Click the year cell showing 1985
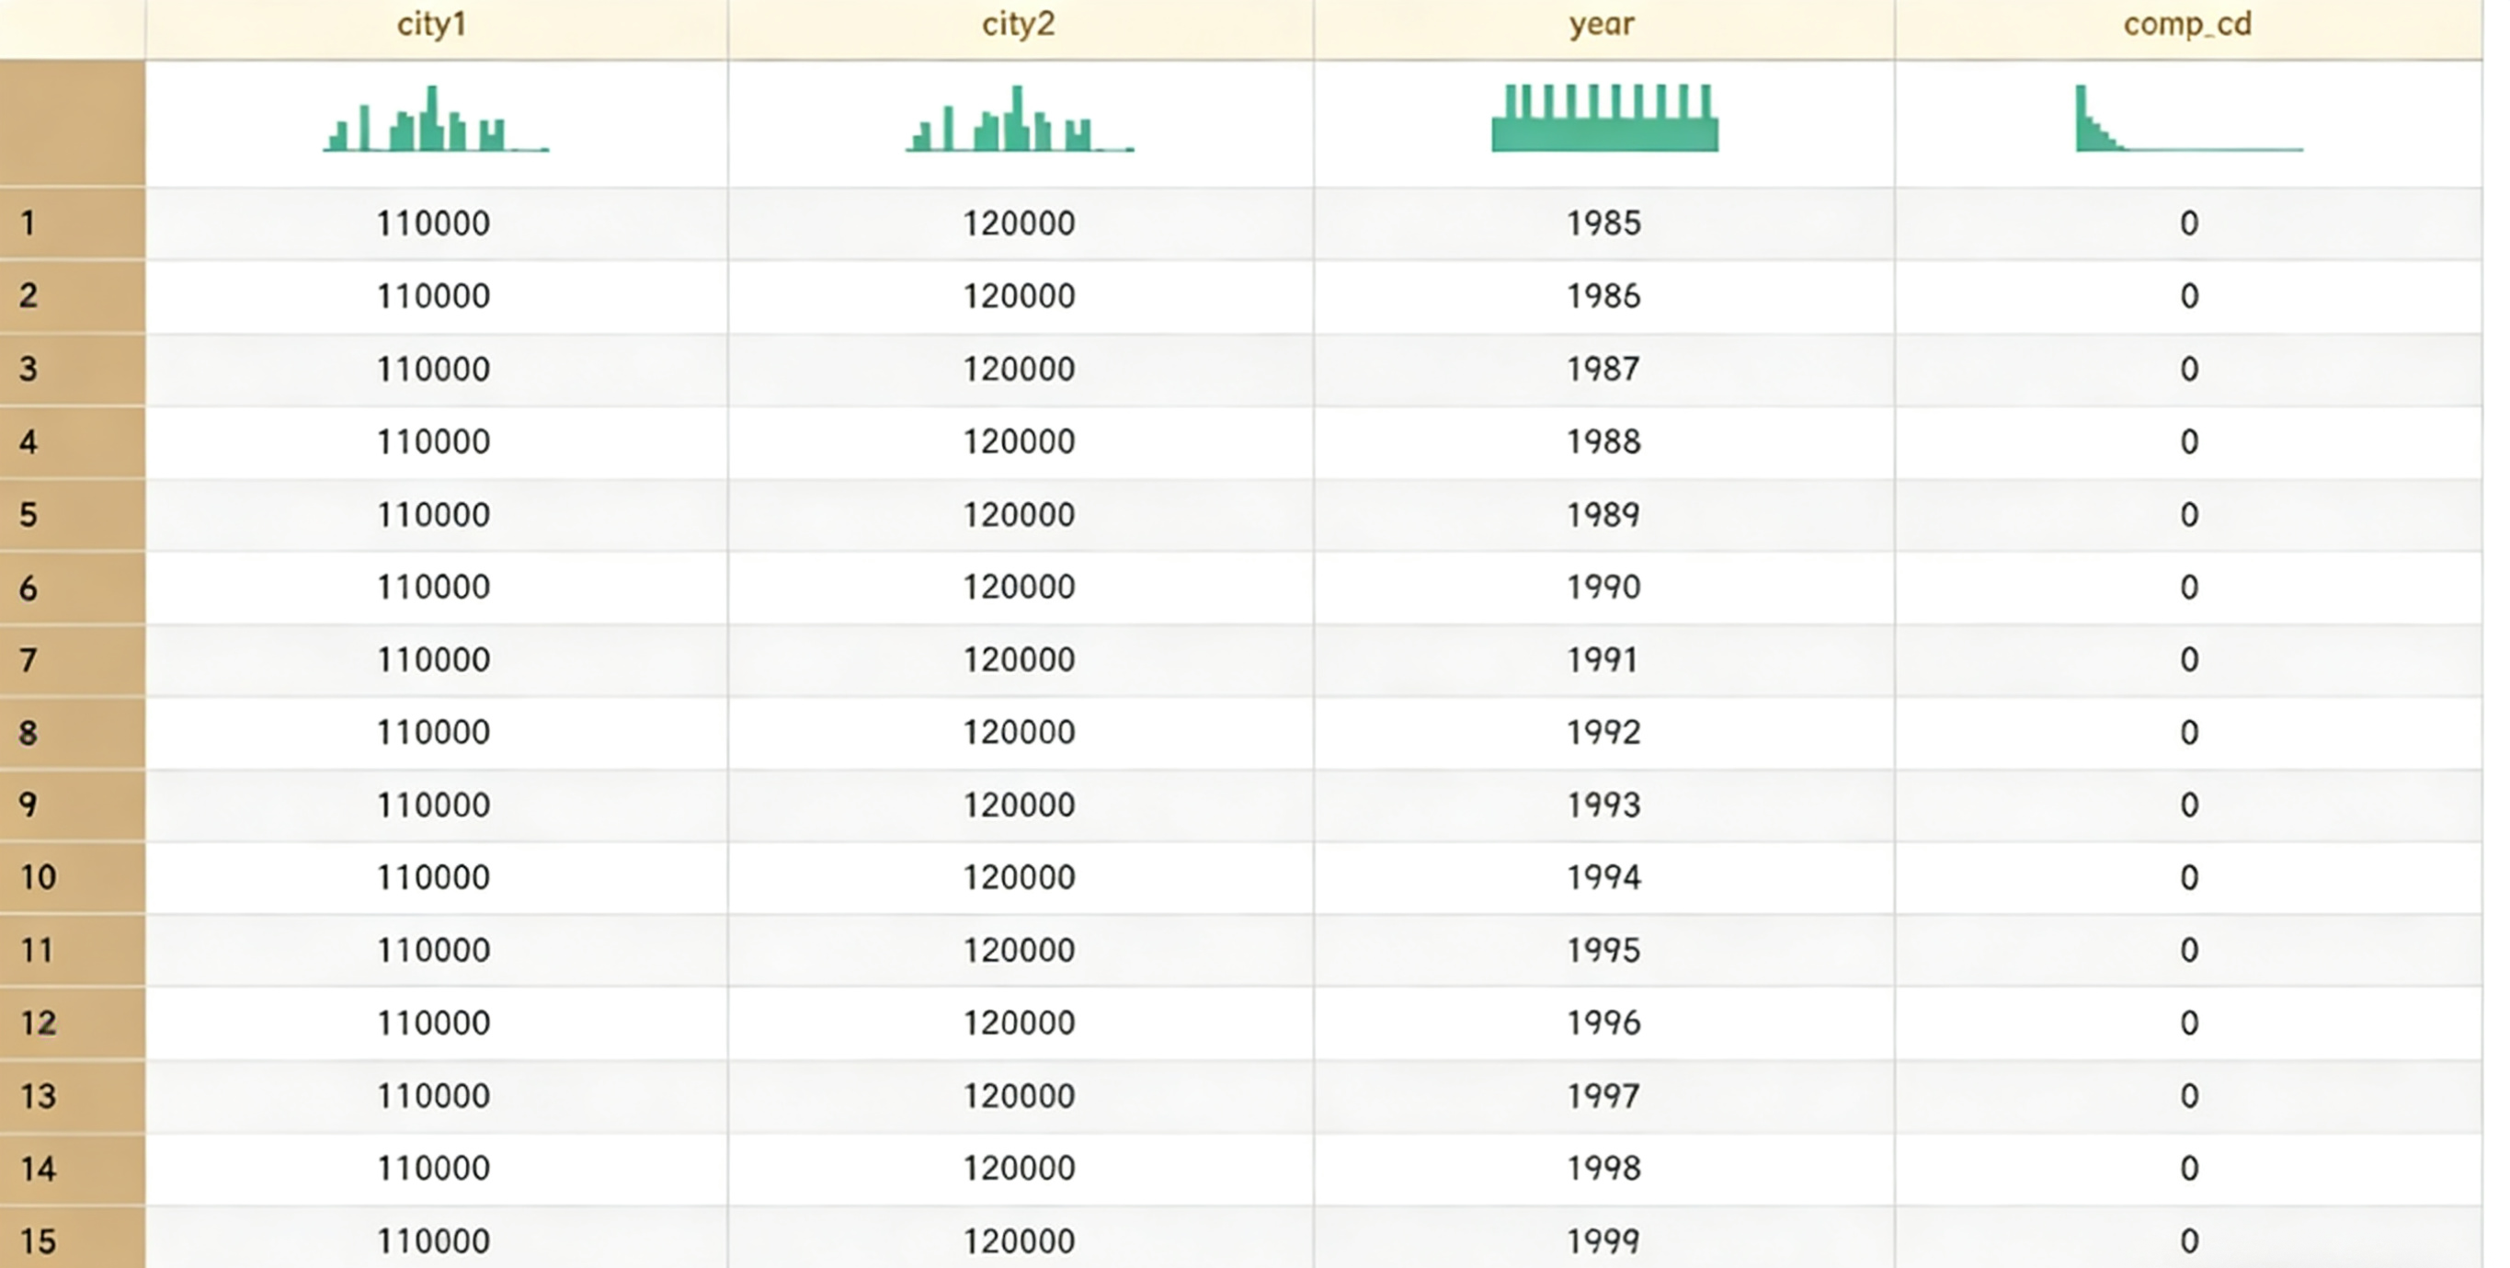2510x1268 pixels. pos(1603,223)
